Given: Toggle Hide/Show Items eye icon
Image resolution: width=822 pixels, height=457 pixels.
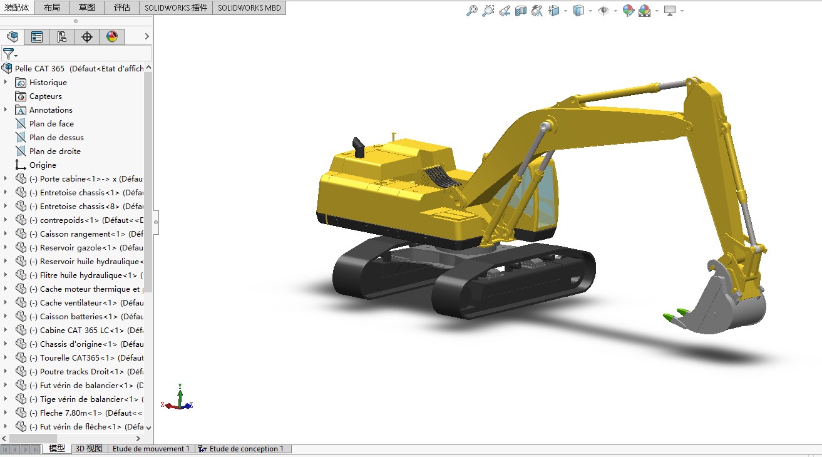Looking at the screenshot, I should tap(604, 11).
